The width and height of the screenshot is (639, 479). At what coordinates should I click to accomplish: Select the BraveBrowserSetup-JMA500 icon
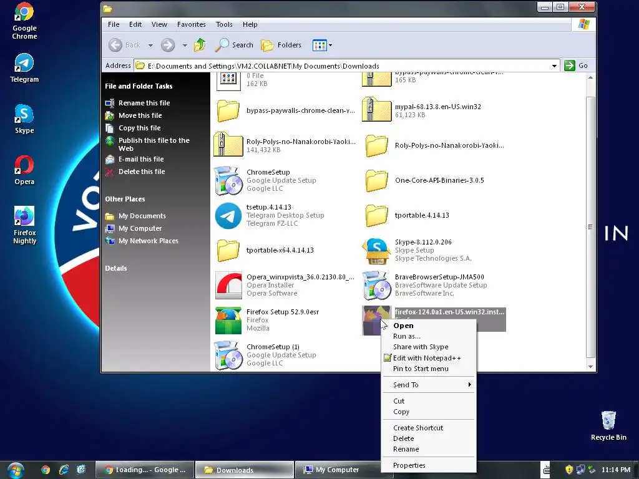tap(376, 285)
